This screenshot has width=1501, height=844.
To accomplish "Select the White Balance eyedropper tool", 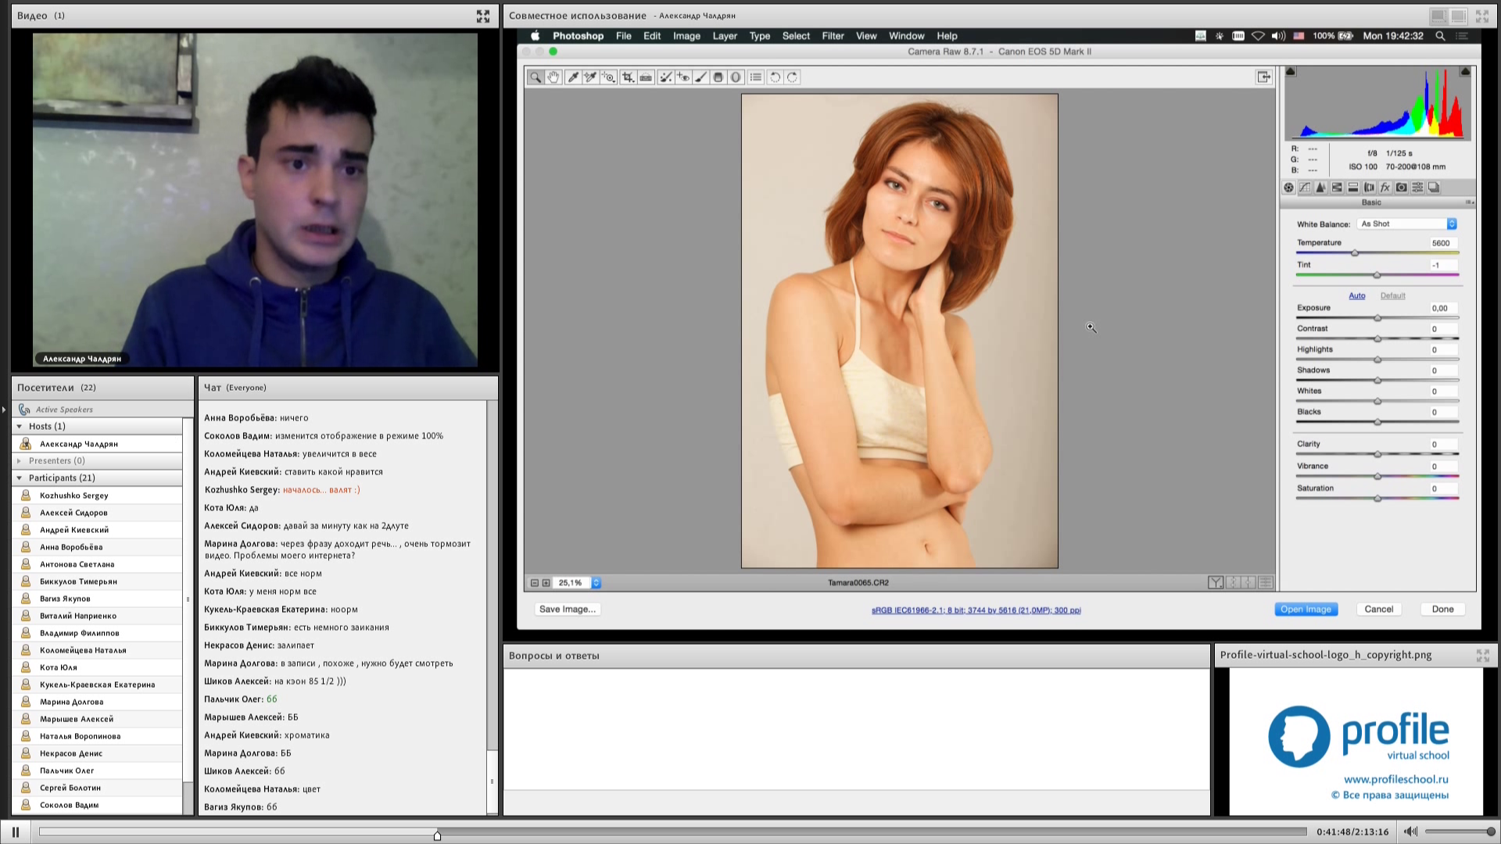I will click(x=573, y=77).
